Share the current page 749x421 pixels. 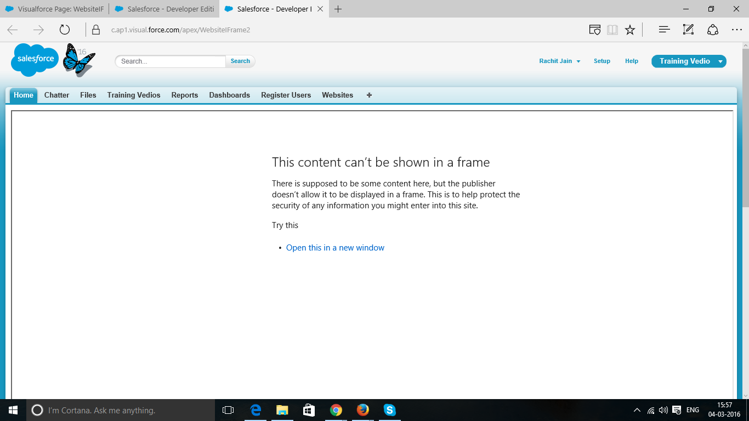(712, 30)
